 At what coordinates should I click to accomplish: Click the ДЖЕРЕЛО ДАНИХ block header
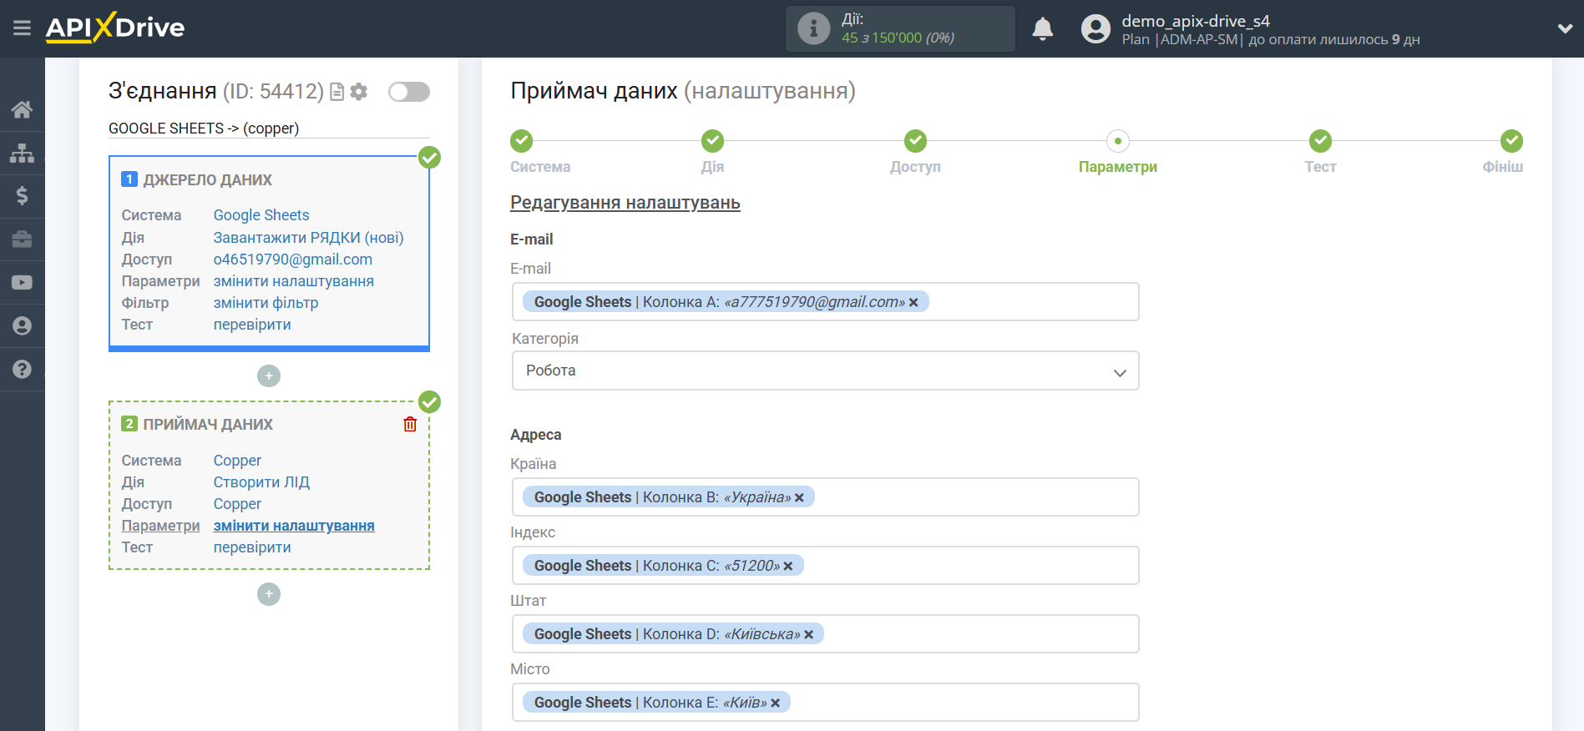[x=207, y=180]
